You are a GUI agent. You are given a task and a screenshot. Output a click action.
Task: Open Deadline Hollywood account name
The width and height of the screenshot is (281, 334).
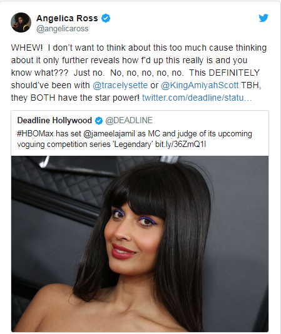pos(54,120)
